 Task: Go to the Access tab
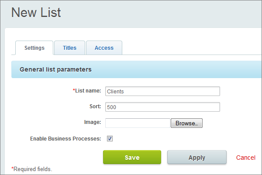104,48
